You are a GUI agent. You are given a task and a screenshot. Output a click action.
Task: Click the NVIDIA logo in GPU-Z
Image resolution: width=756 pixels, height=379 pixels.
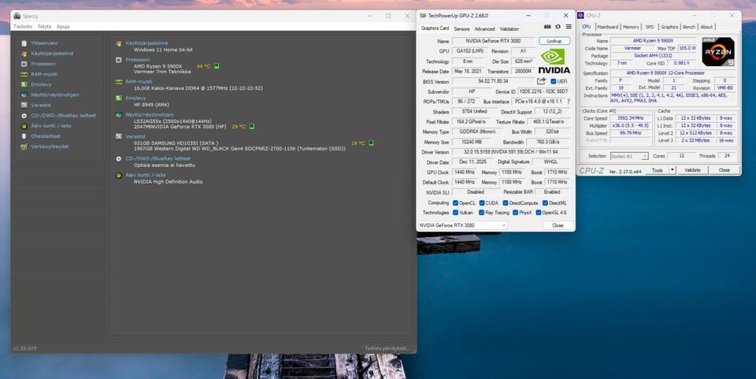click(x=554, y=61)
